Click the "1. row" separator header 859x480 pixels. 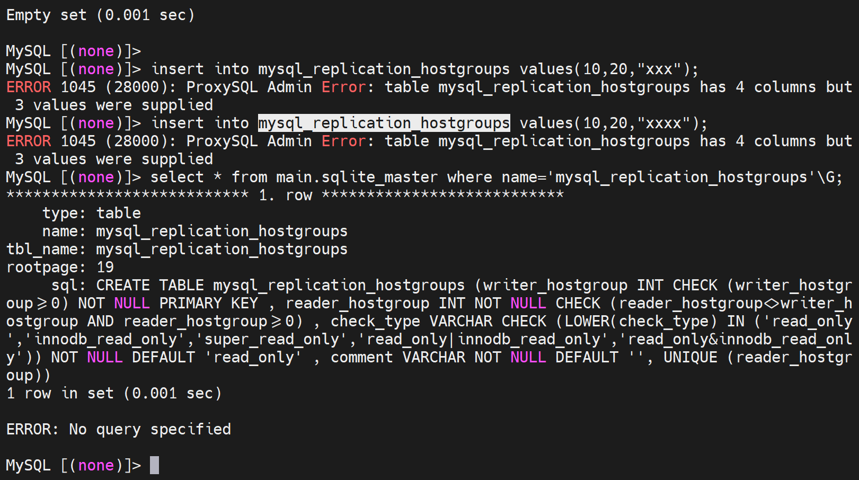pyautogui.click(x=285, y=195)
